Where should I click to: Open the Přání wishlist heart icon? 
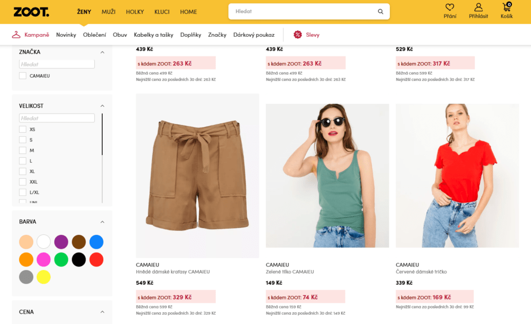450,7
